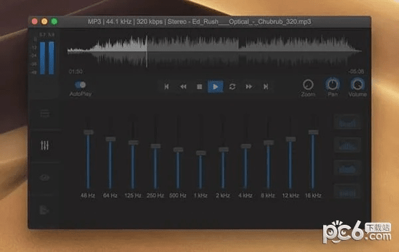This screenshot has width=399, height=252.
Task: Click the 1 kHz equalizer slider handle
Action: pos(201,153)
